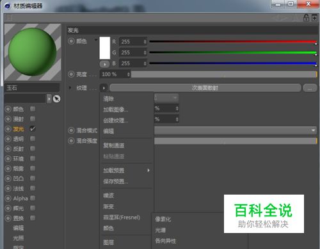Screen dimensions: 320x249
Task: Select the 光照 entry in the channel list
Action: tap(19, 238)
